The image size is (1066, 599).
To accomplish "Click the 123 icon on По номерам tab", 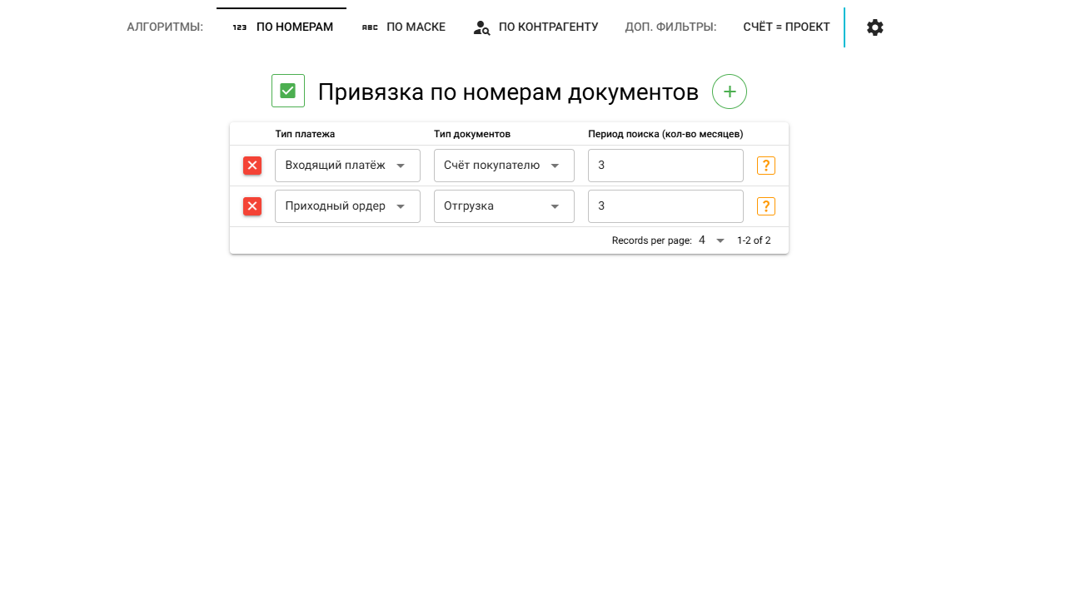I will tap(240, 27).
